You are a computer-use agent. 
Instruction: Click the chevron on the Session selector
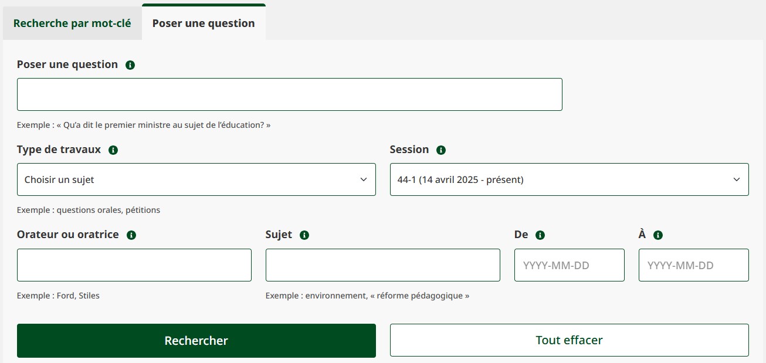(737, 179)
